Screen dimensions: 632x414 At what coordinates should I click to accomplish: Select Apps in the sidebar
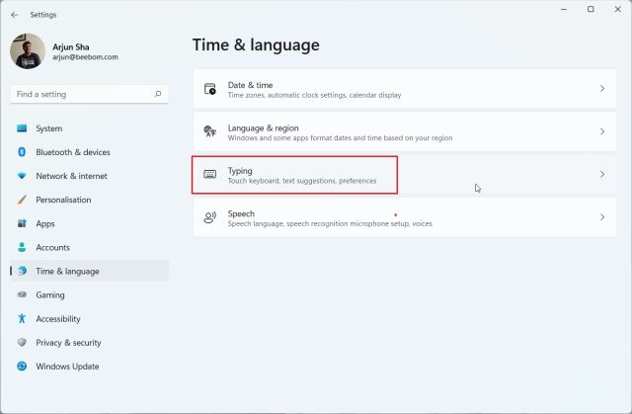[x=89, y=223]
